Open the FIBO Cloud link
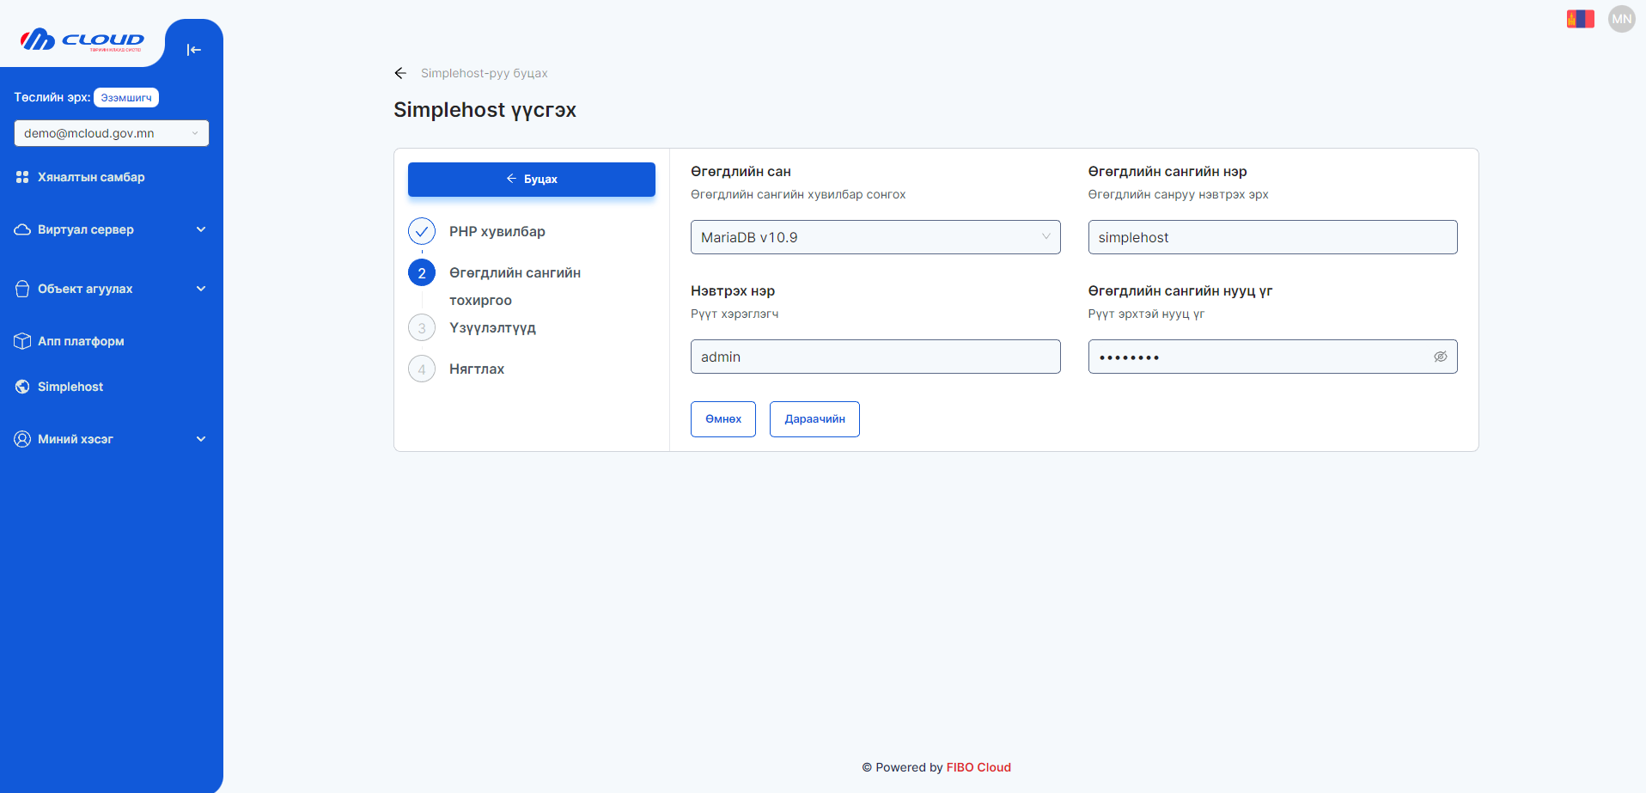This screenshot has width=1646, height=793. [978, 767]
